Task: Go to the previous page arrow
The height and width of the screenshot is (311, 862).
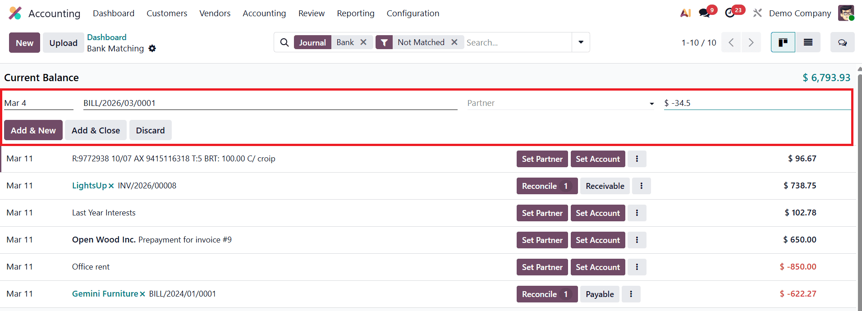Action: (x=731, y=42)
